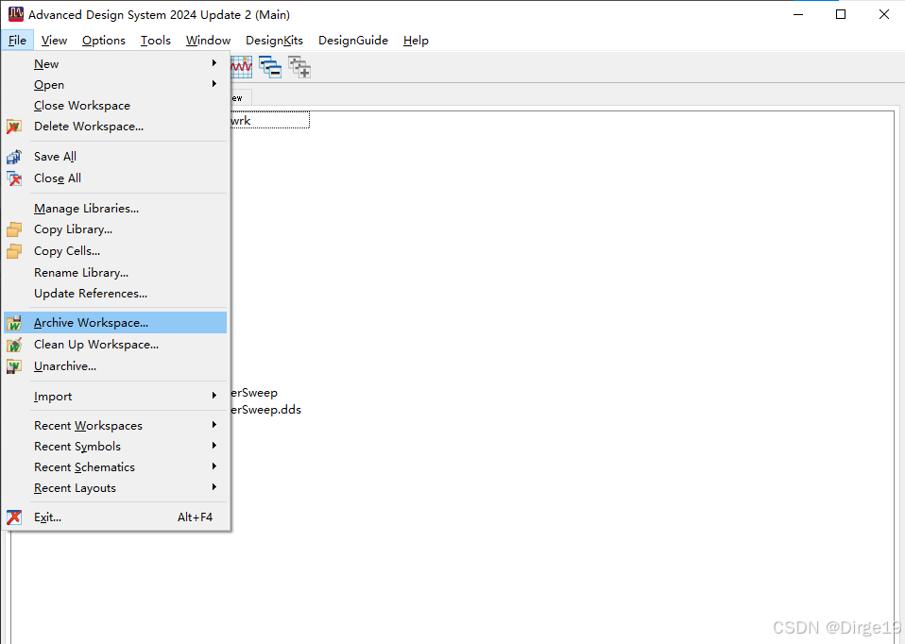Image resolution: width=905 pixels, height=644 pixels.
Task: Click the Unarchive icon
Action: tap(14, 366)
